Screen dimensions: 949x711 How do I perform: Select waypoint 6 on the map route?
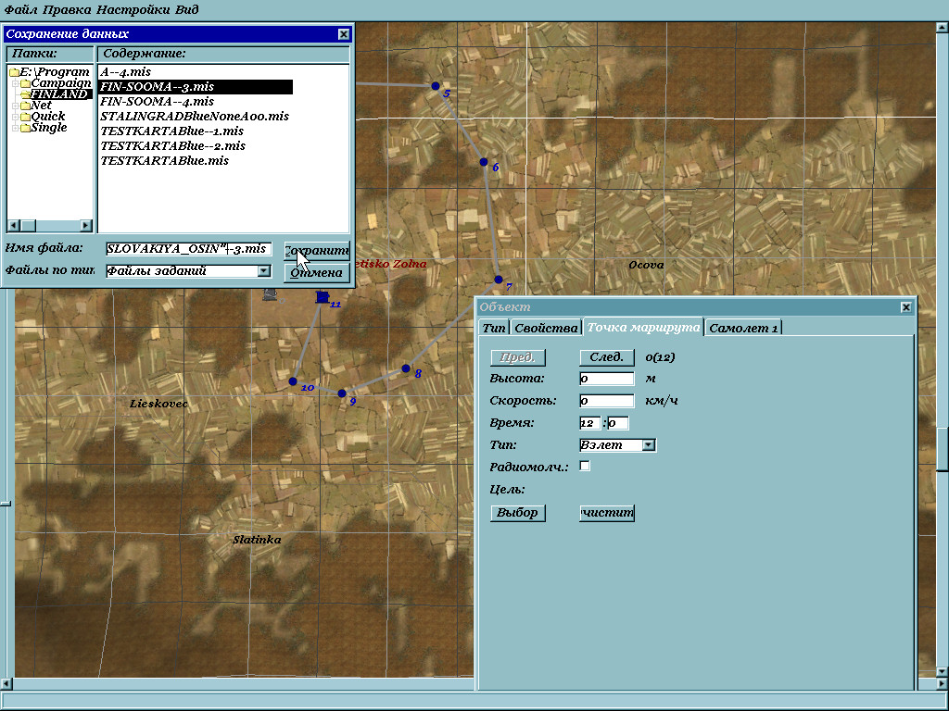484,161
